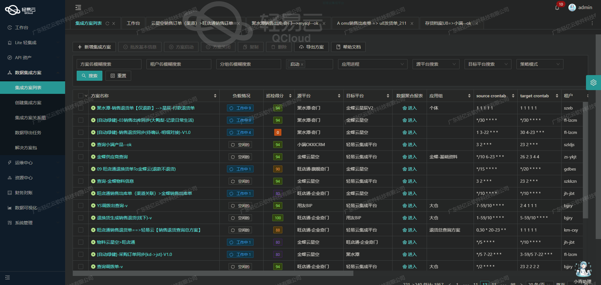Sort by 巡检得分 column arrows

(x=290, y=96)
